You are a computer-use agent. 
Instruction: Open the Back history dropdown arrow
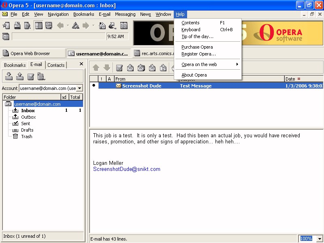tap(68, 26)
